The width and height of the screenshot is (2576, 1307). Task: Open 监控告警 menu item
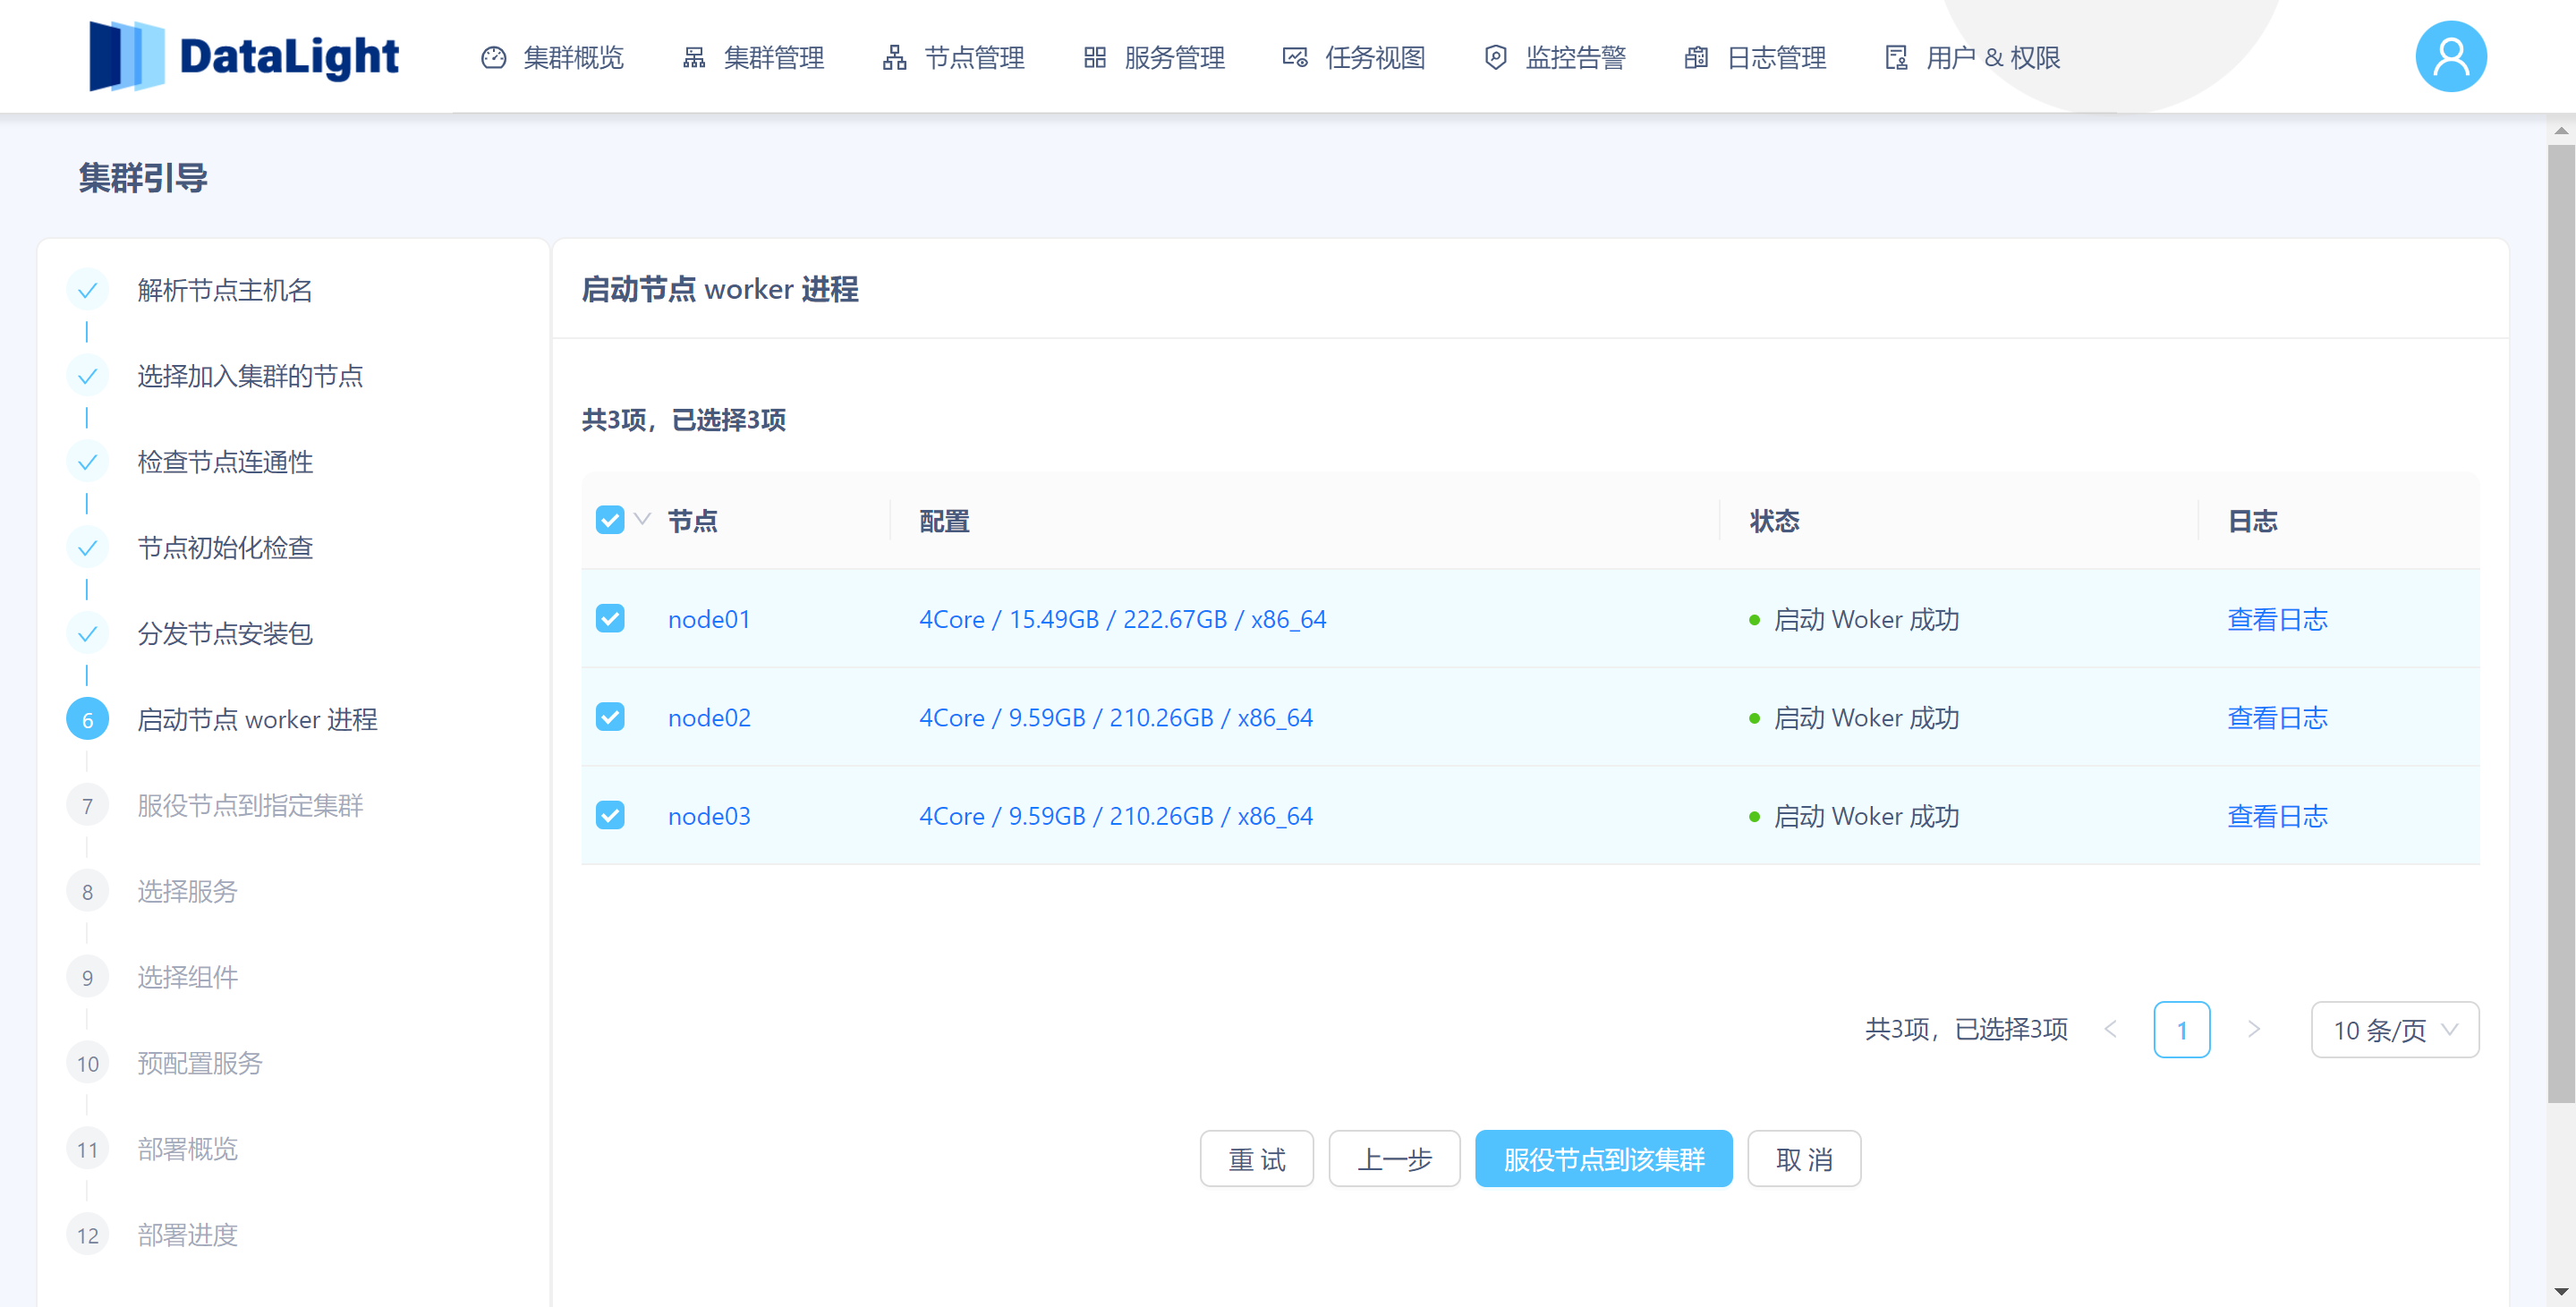click(1555, 58)
